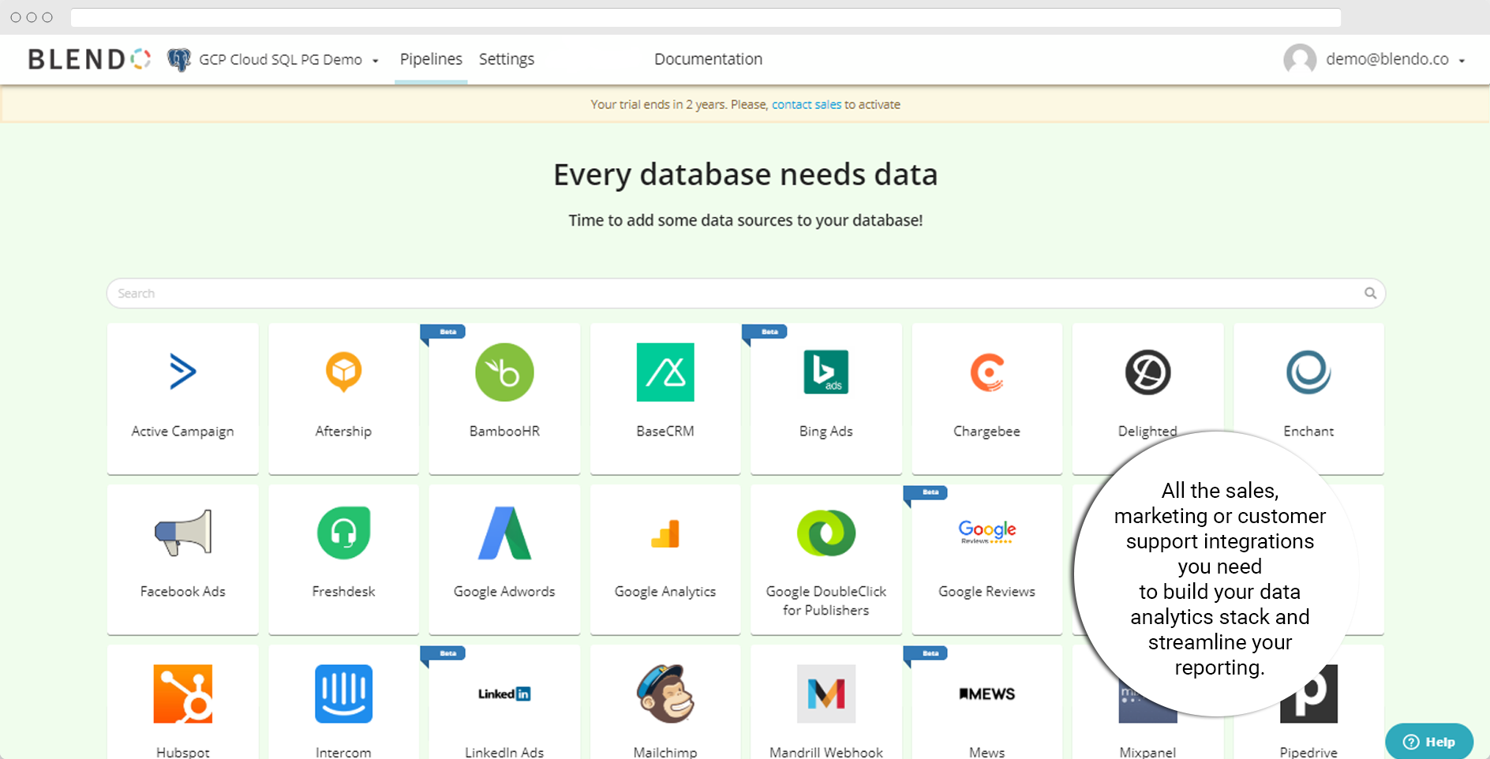Click the Aftership label text
Screen dimensions: 1490x759
(343, 432)
